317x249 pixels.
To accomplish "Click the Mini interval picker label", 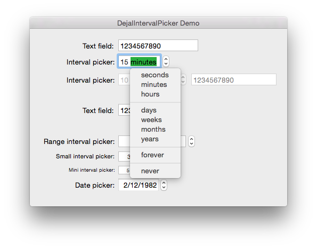I will 92,170.
